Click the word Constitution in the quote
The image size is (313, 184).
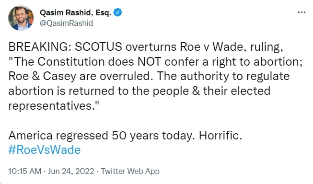(71, 61)
